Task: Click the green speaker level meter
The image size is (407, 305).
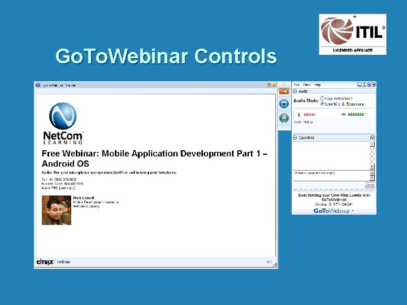Action: [358, 114]
